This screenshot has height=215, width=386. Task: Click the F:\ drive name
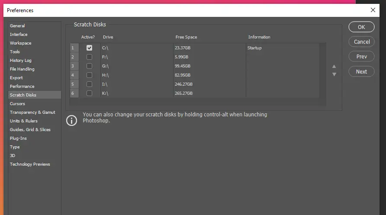point(105,57)
